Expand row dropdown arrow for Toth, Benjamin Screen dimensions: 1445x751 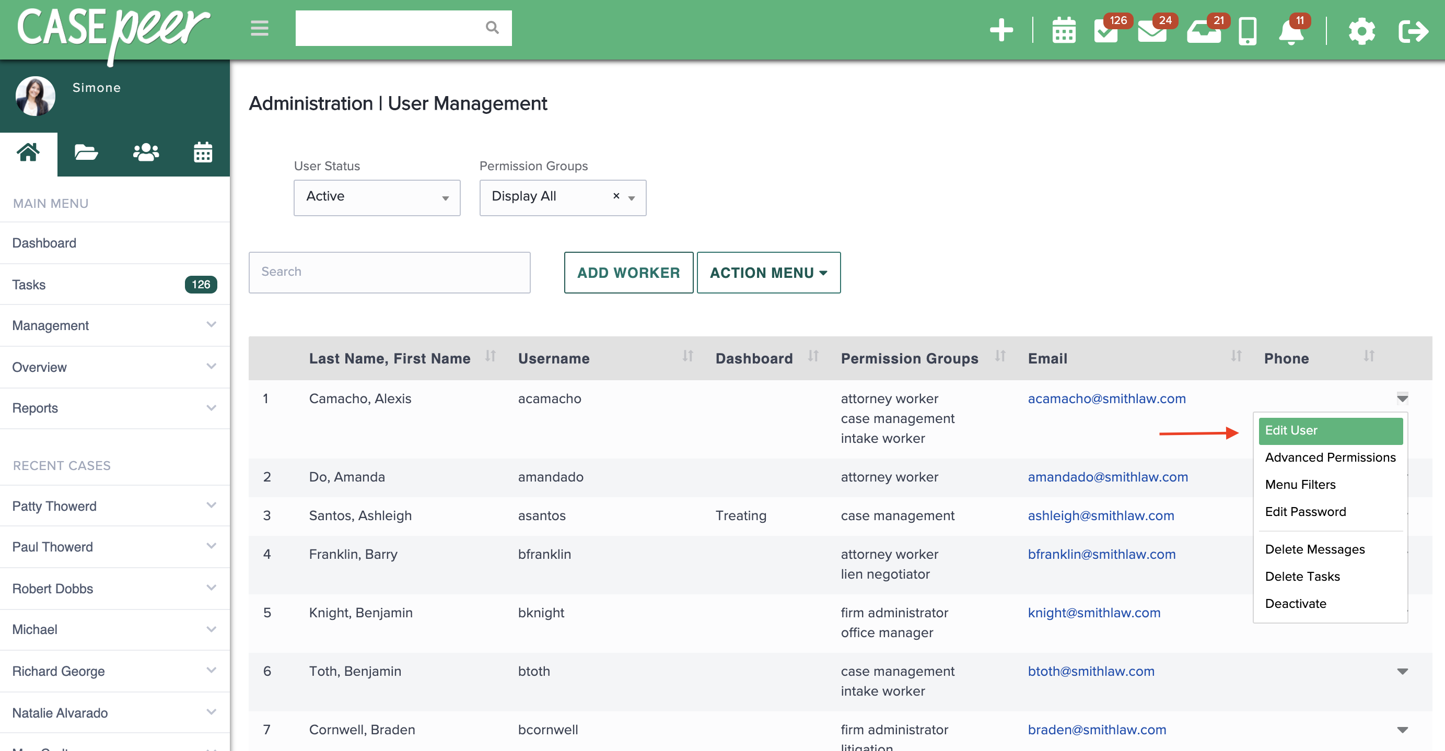[1402, 672]
